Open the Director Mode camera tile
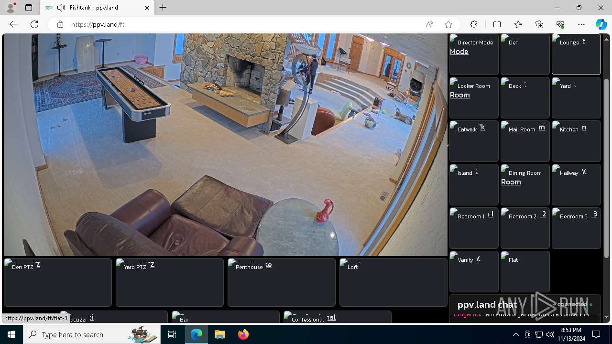Viewport: 612px width, 344px height. coord(474,54)
